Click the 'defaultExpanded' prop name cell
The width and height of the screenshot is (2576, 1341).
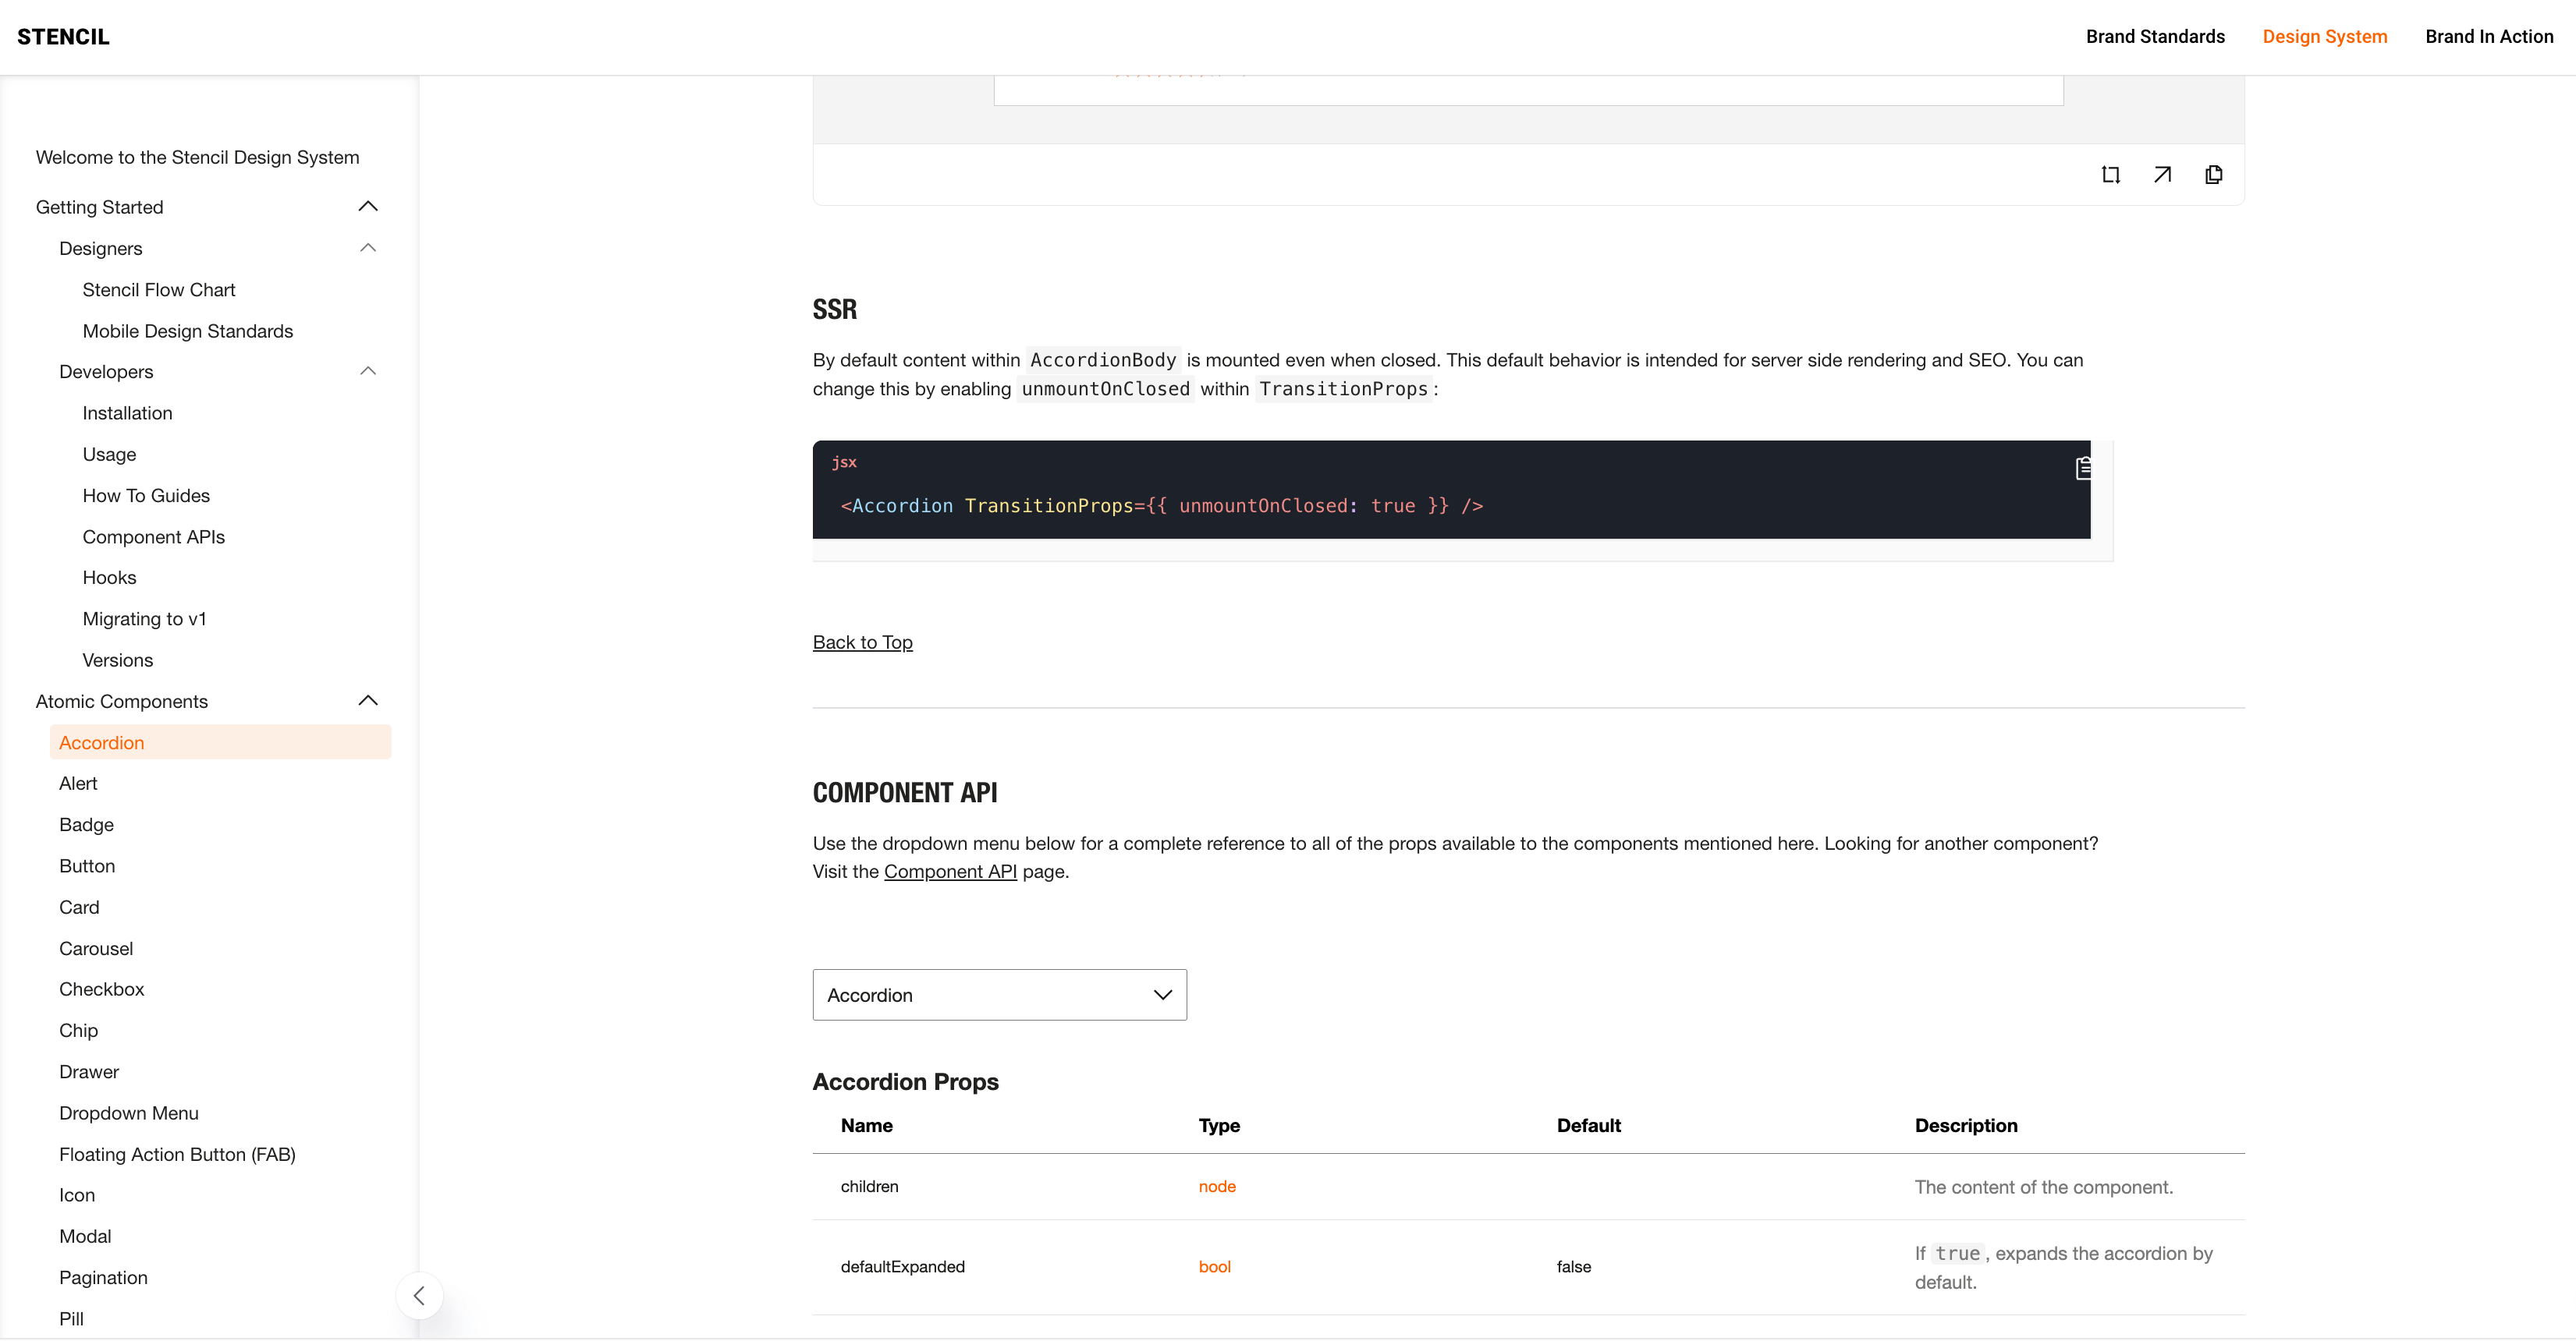[902, 1267]
